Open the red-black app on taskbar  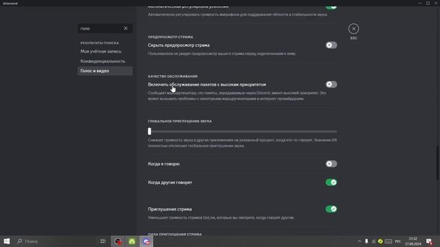point(118,241)
